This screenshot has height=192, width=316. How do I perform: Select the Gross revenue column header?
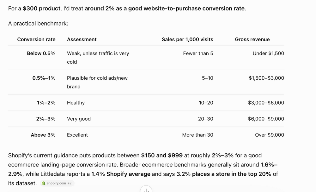point(252,39)
